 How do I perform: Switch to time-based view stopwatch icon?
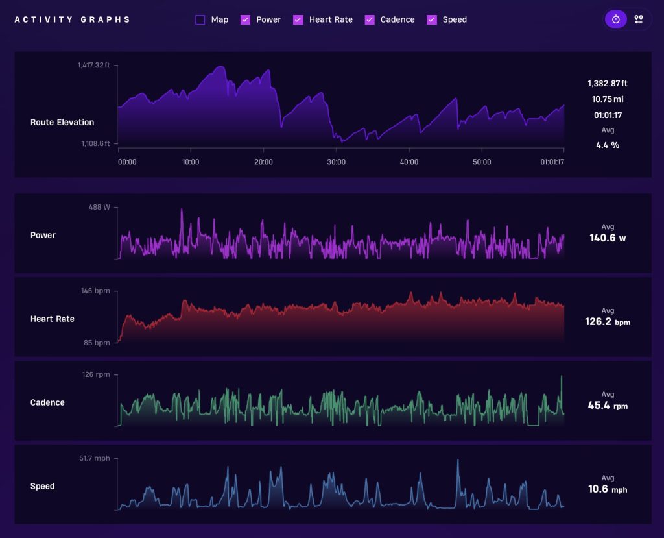coord(616,19)
